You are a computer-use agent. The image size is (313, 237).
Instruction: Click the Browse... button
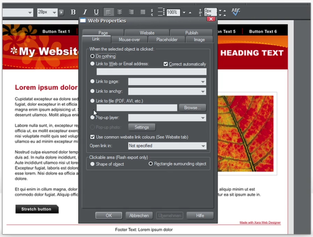pos(192,108)
